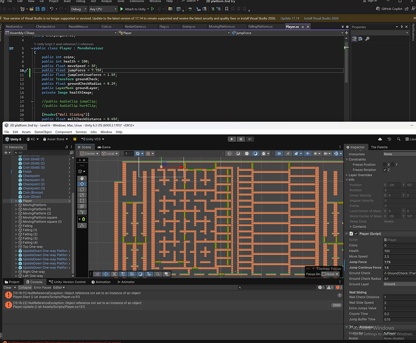The image size is (416, 343).
Task: Select the Rect tool in Scene
Action: click(x=82, y=200)
